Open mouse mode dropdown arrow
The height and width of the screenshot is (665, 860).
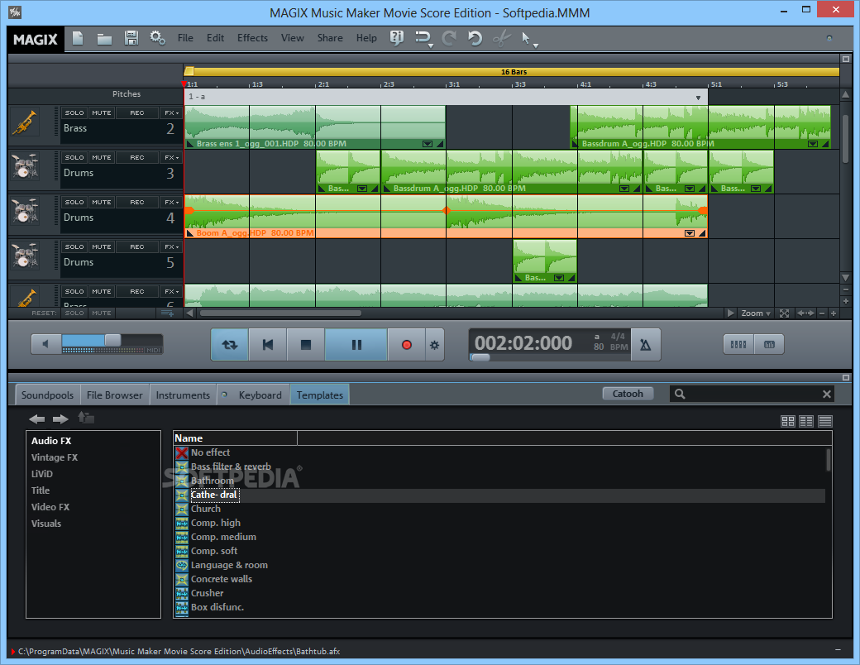click(536, 46)
